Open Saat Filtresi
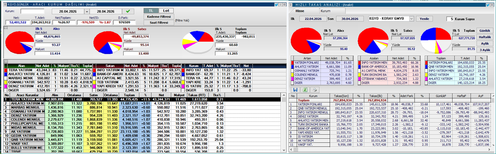Screen dimensions: 496x154 (x=158, y=22)
